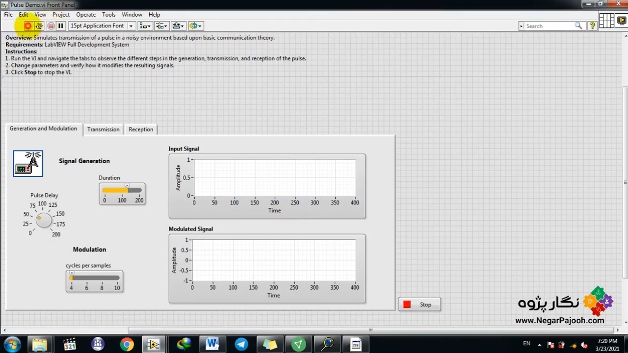
Task: Switch to the Reception tab
Action: click(x=141, y=129)
